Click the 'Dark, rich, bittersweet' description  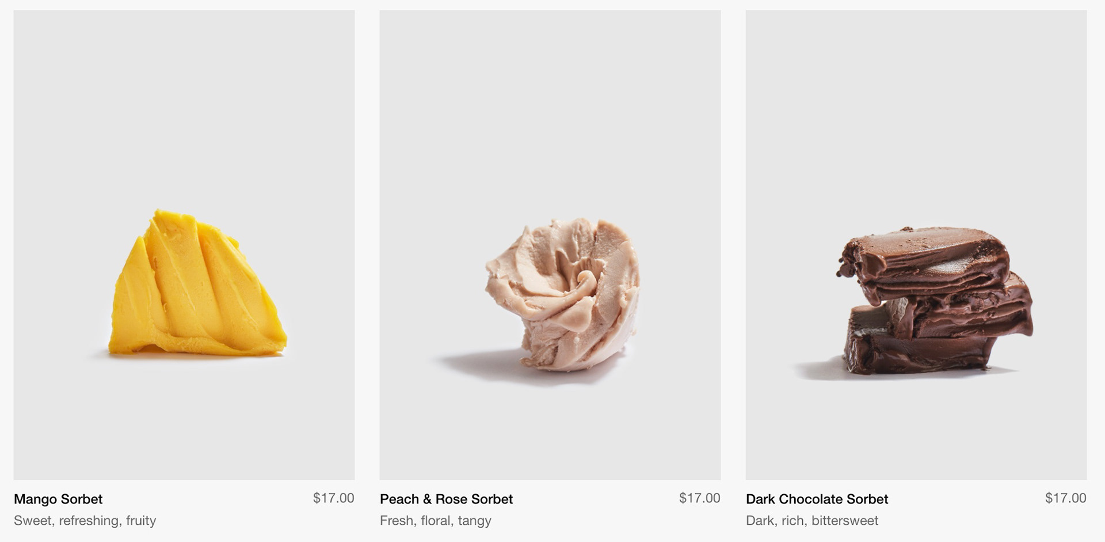(x=812, y=521)
